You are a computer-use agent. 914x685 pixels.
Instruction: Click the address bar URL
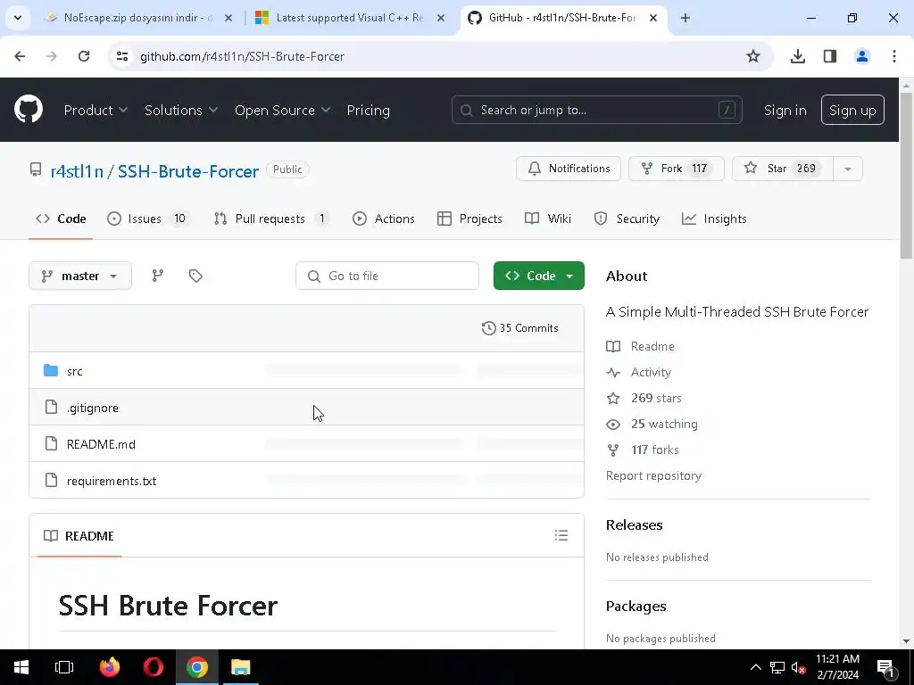point(242,56)
